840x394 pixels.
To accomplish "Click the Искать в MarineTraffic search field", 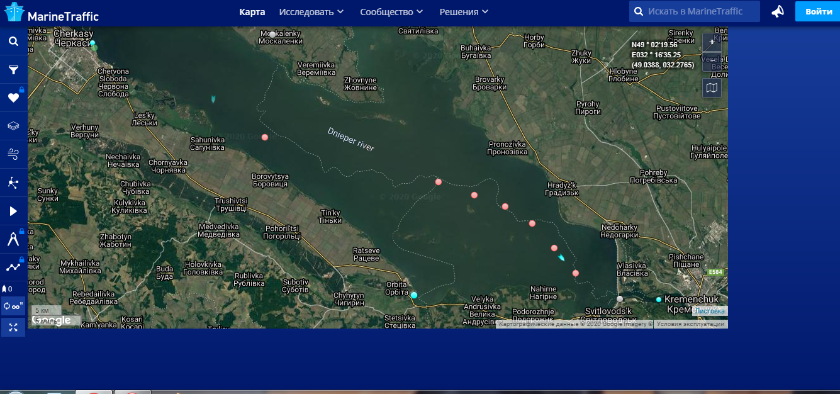I will (702, 11).
